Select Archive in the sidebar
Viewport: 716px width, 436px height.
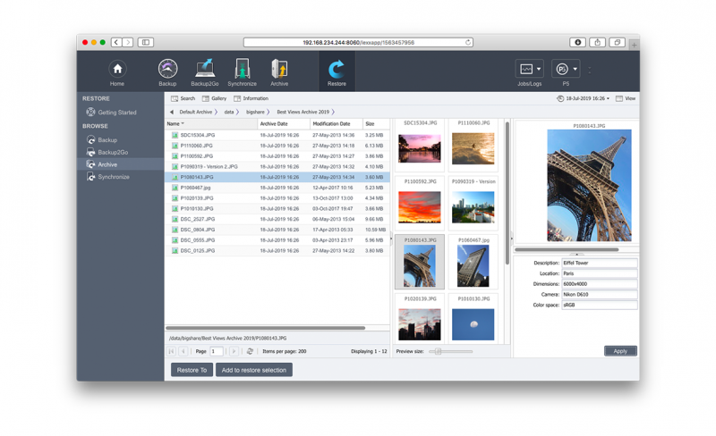[x=107, y=164]
